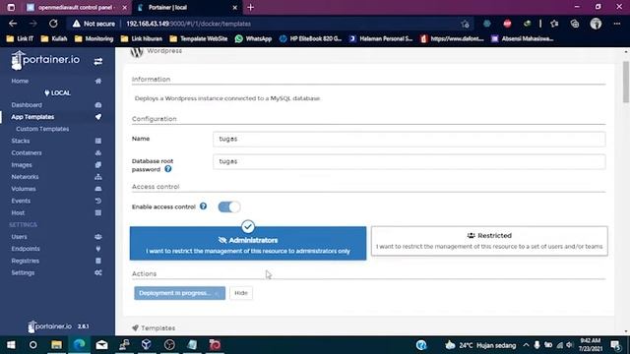Click the page vertical scrollbar thumb

tap(626, 83)
